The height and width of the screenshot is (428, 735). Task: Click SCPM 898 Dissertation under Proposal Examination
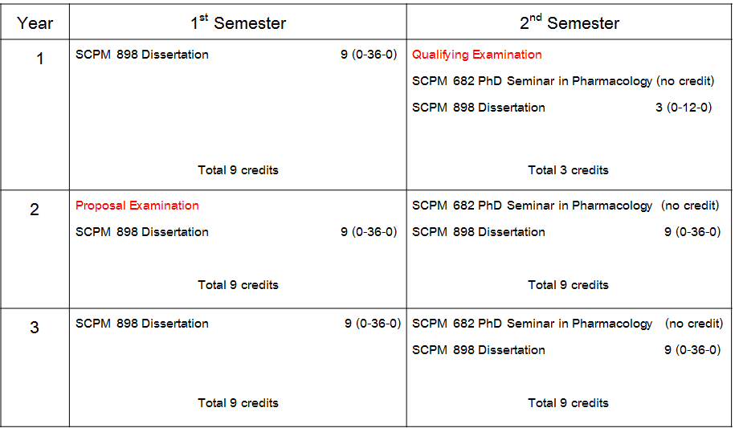coord(142,232)
